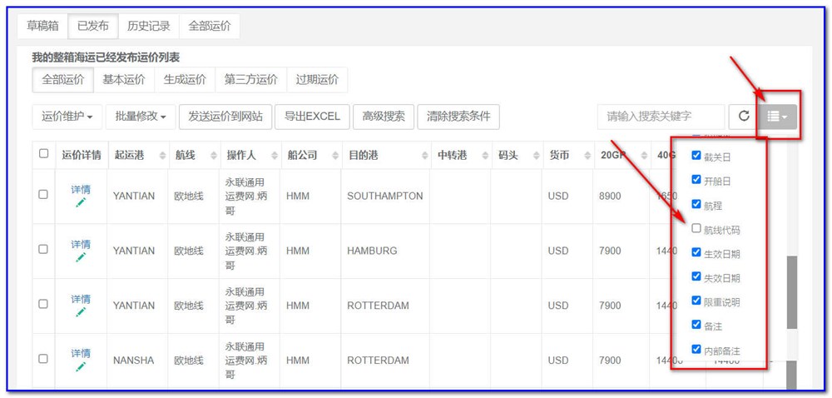Uncheck the 截关日 column checkbox
Screen dimensions: 832x398
tap(696, 156)
